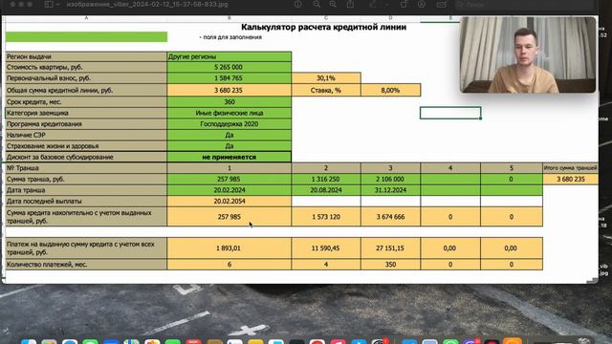Viewport: 612px width, 344px height.
Task: Select tranche amount 257 985 in Сумма транша row
Action: coord(229,179)
